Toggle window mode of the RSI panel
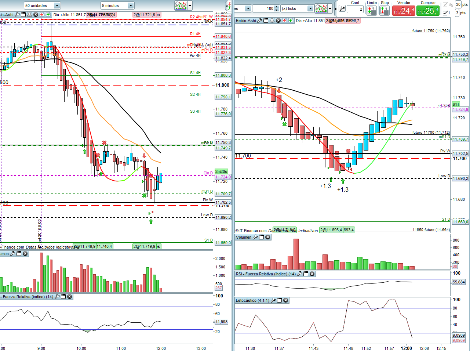The image size is (470, 351). pyautogui.click(x=306, y=274)
